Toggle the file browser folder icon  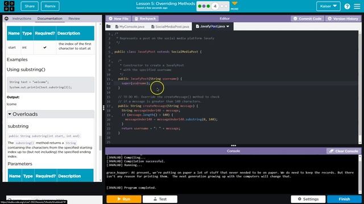point(109,27)
